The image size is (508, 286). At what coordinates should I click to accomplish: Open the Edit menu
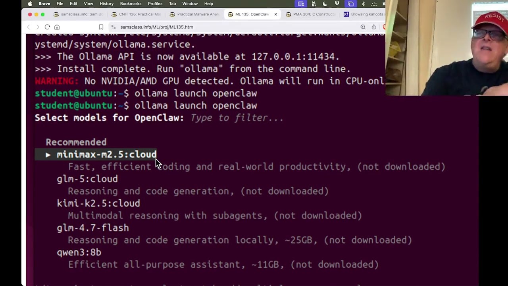(x=73, y=4)
